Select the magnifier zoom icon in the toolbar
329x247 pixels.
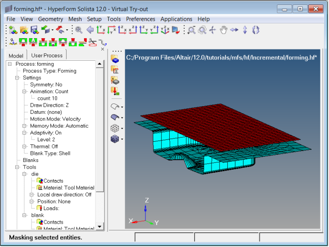click(x=79, y=30)
